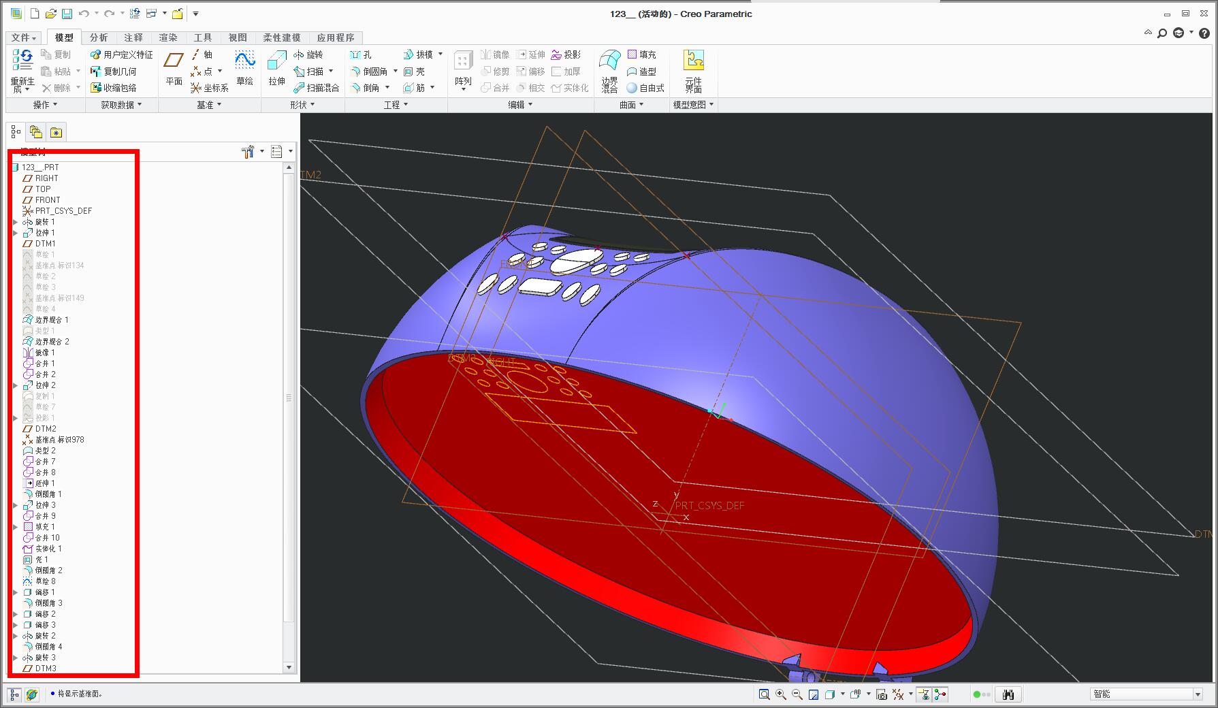Screen dimensions: 1218x708
Task: Click Shrinkwrap (收缩包络)
Action: [x=114, y=88]
